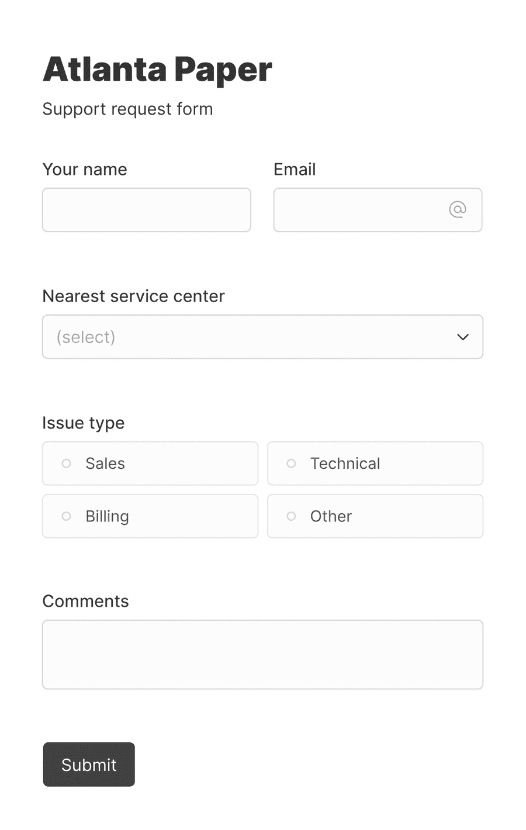This screenshot has height=830, width=526.
Task: Select the Sales issue type
Action: click(x=150, y=464)
